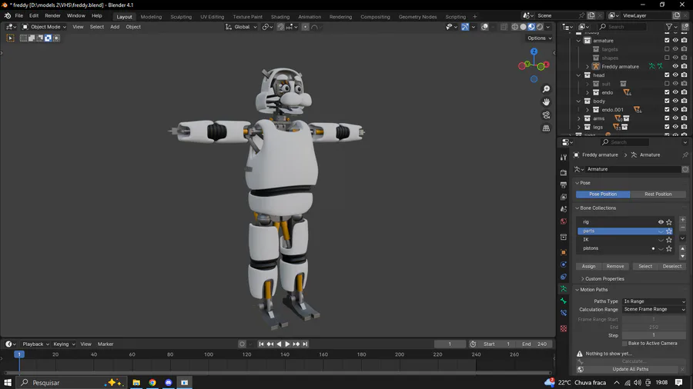Toggle visibility eye of rig bone collection
Screen dimensions: 693x389
point(660,222)
